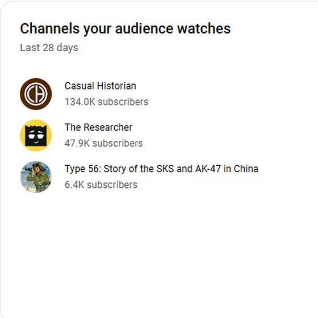Click the word audience in the card heading

[x=144, y=28]
